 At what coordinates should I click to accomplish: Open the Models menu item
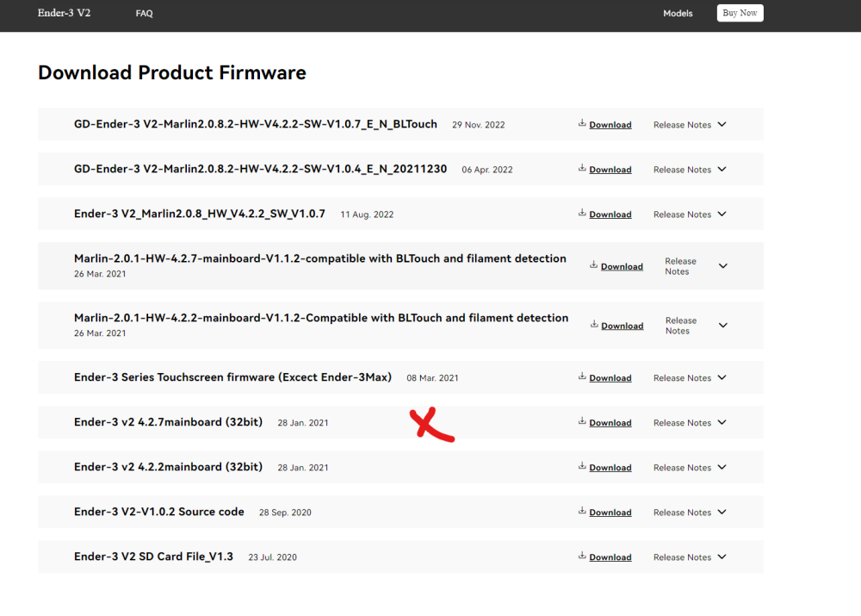[x=678, y=14]
